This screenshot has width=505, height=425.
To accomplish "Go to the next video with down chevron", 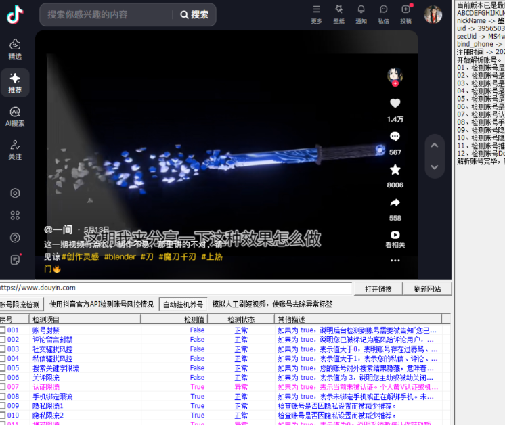I will (x=435, y=165).
